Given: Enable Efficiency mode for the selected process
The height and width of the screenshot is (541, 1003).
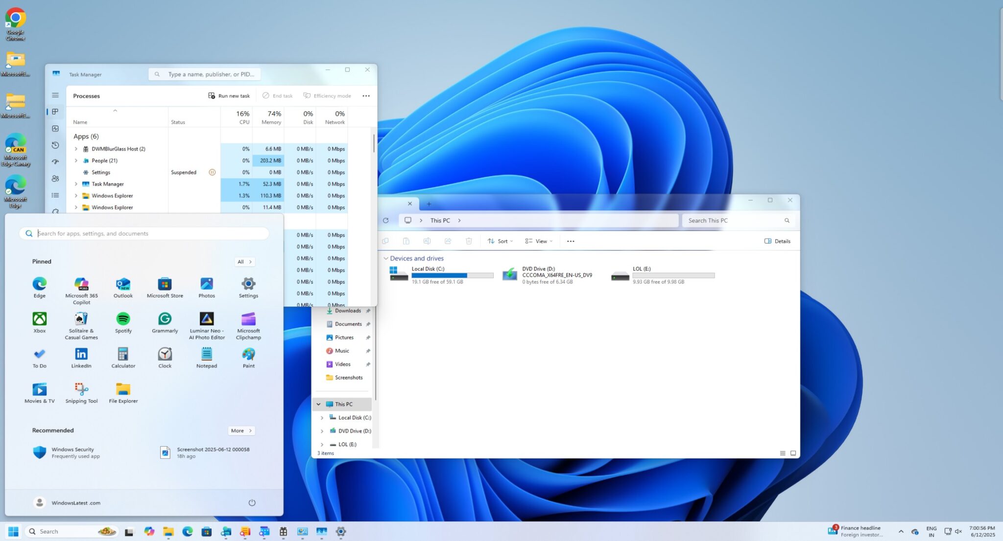Looking at the screenshot, I should [327, 95].
